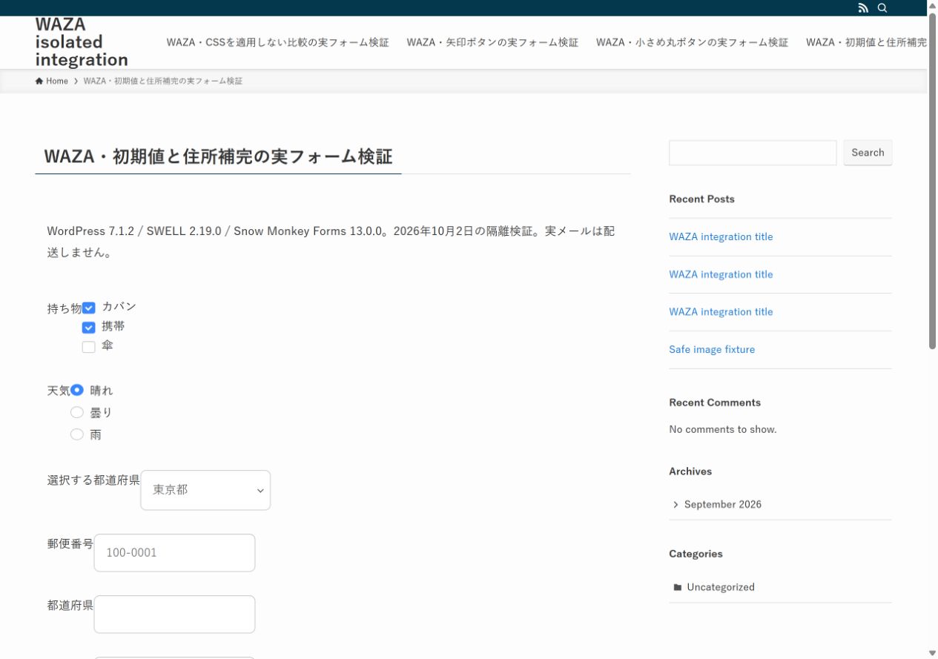Click the sidebar search text field
The image size is (938, 659).
753,153
